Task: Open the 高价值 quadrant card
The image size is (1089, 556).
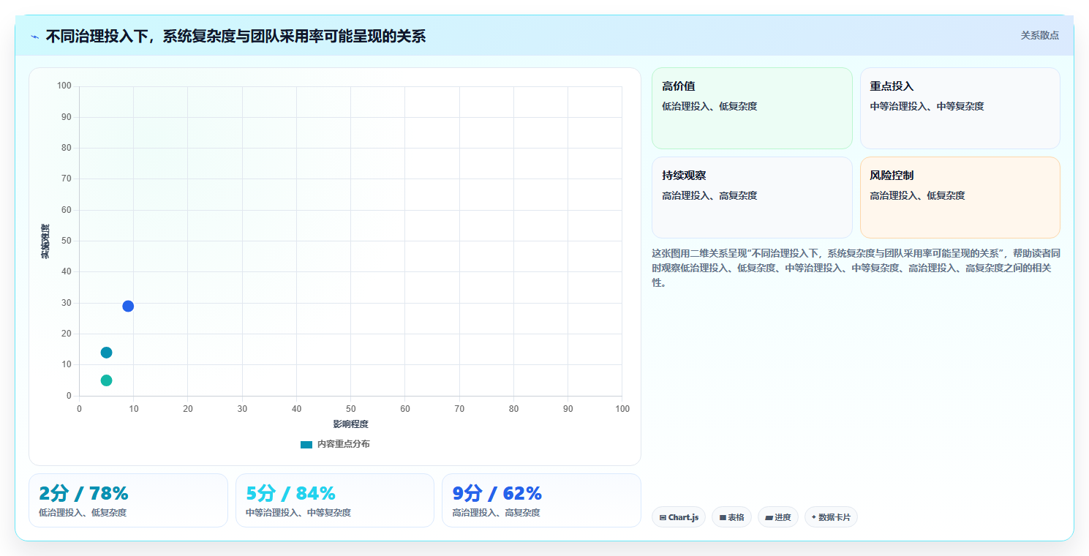Action: 752,108
